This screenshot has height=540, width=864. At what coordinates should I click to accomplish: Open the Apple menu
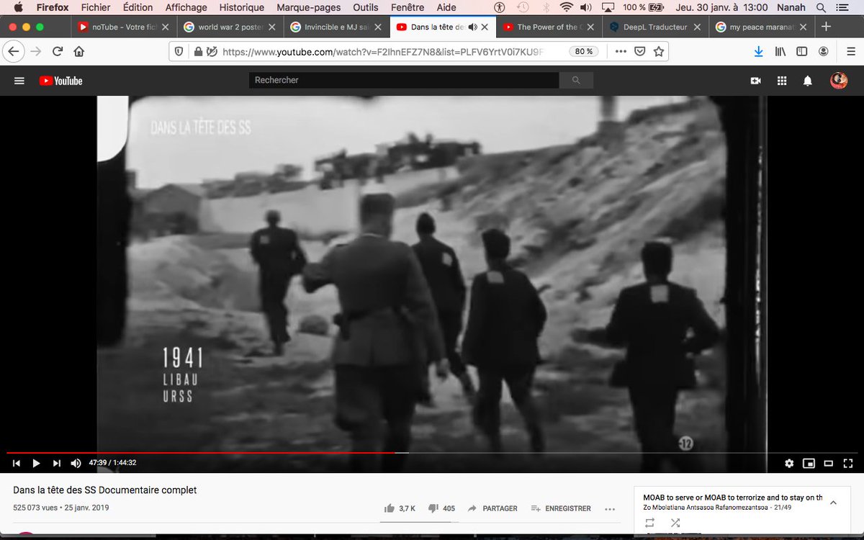click(x=18, y=7)
